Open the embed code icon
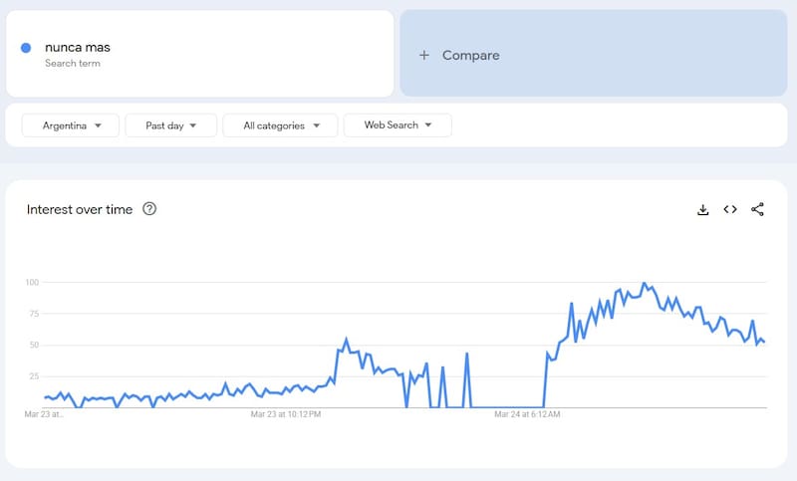This screenshot has height=481, width=797. [730, 209]
